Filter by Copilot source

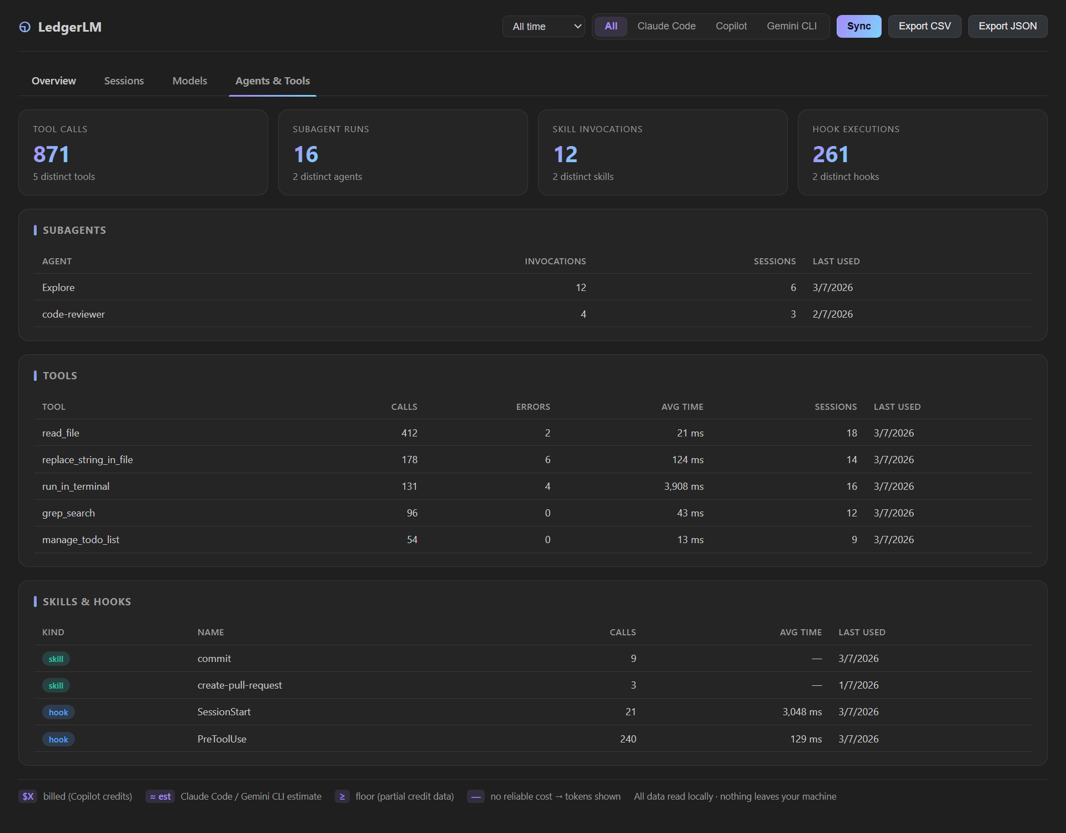coord(731,26)
